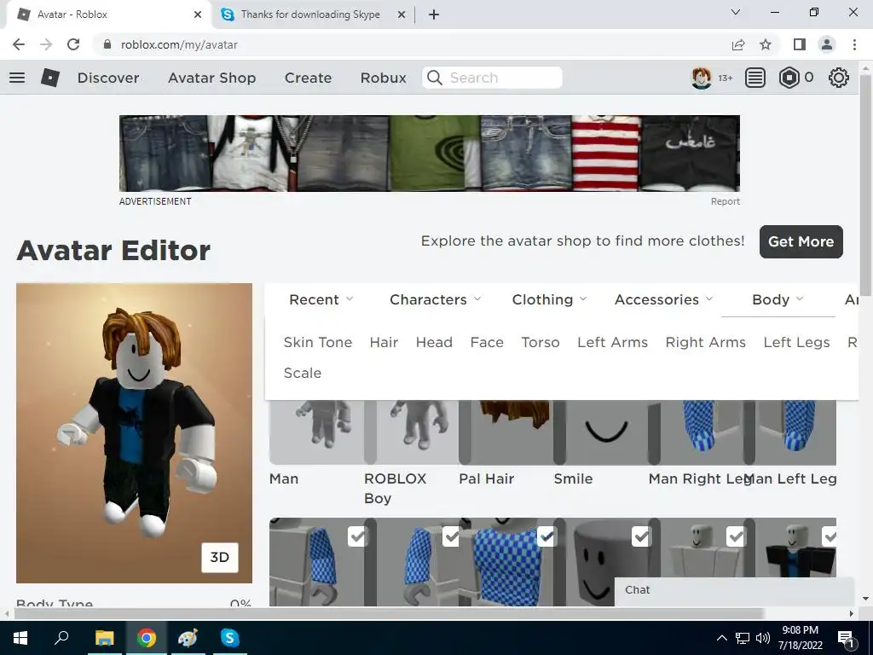Image resolution: width=873 pixels, height=655 pixels.
Task: Open the hamburger navigation menu
Action: (17, 78)
